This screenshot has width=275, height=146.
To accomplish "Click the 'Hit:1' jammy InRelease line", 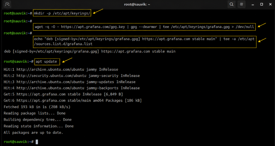I will click(61, 69).
